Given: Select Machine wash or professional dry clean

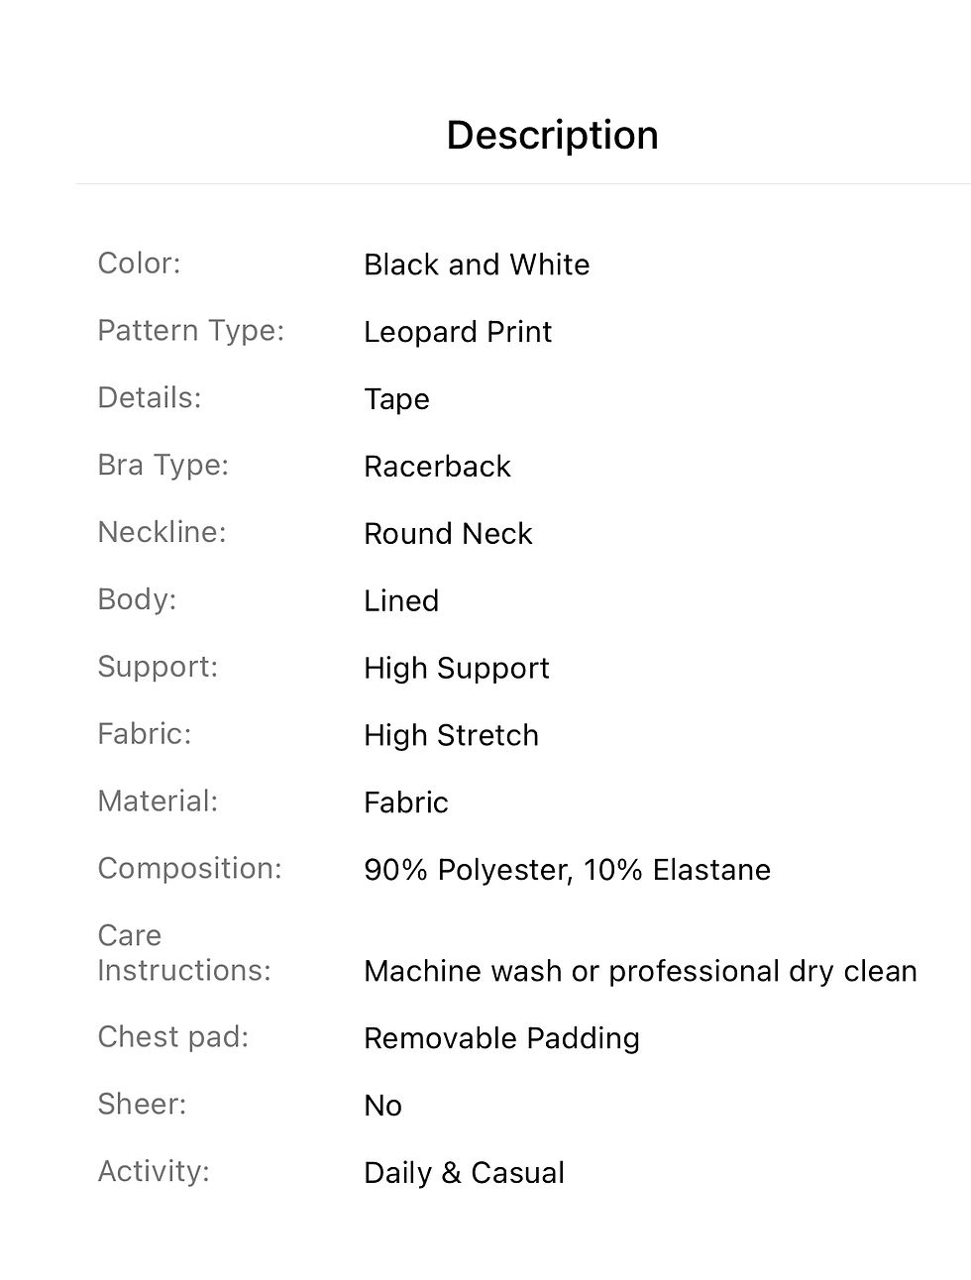Looking at the screenshot, I should tap(640, 971).
